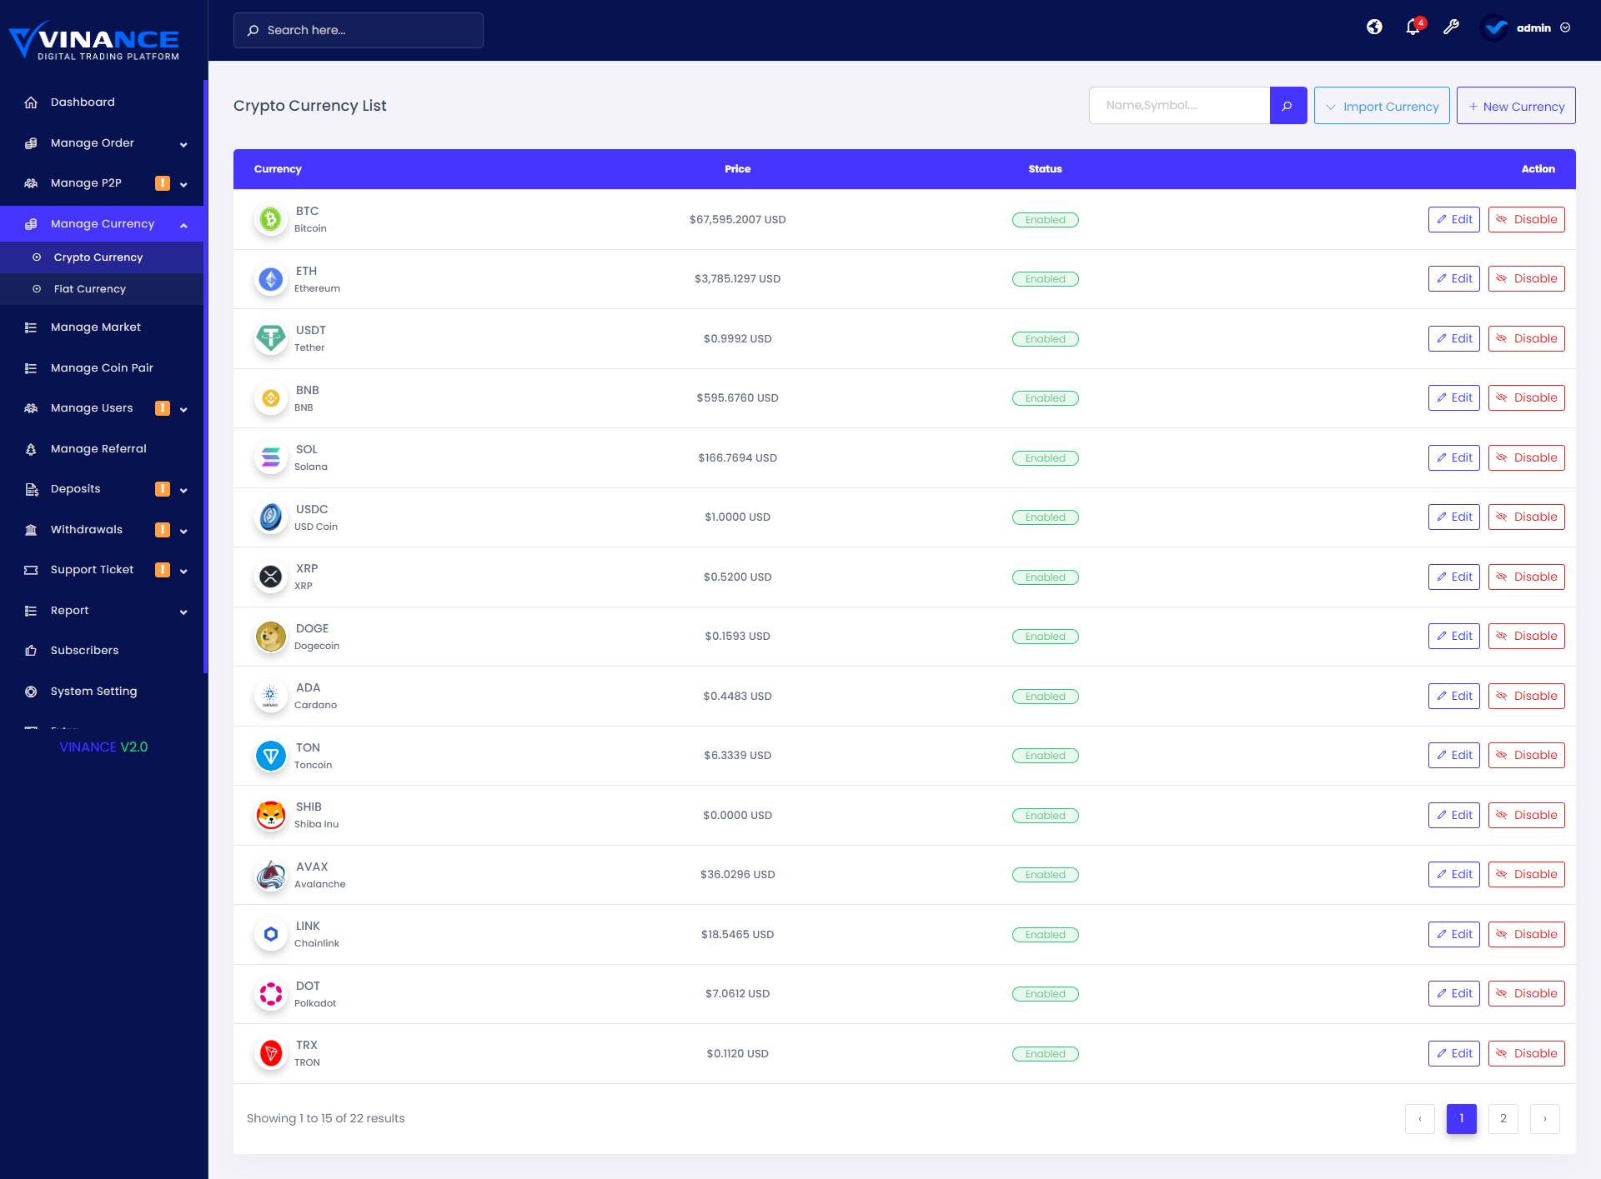Disable the TON currency
The height and width of the screenshot is (1179, 1601).
1526,755
